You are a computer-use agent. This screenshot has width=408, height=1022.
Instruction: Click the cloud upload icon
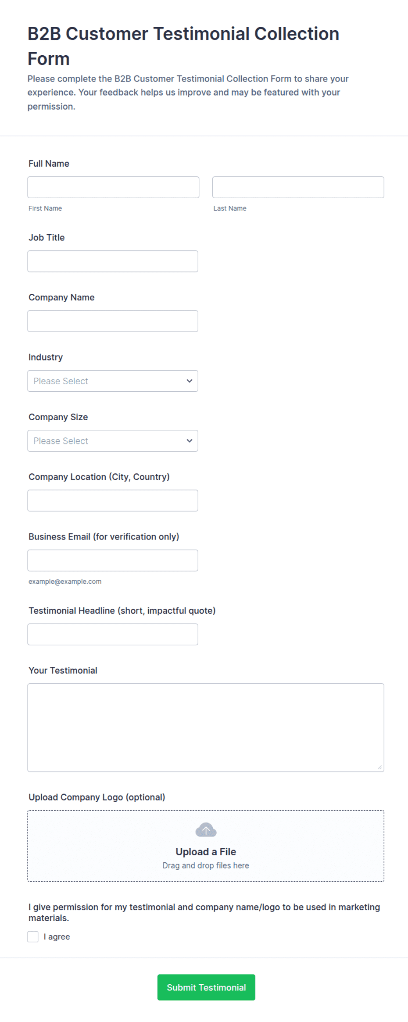(x=206, y=830)
